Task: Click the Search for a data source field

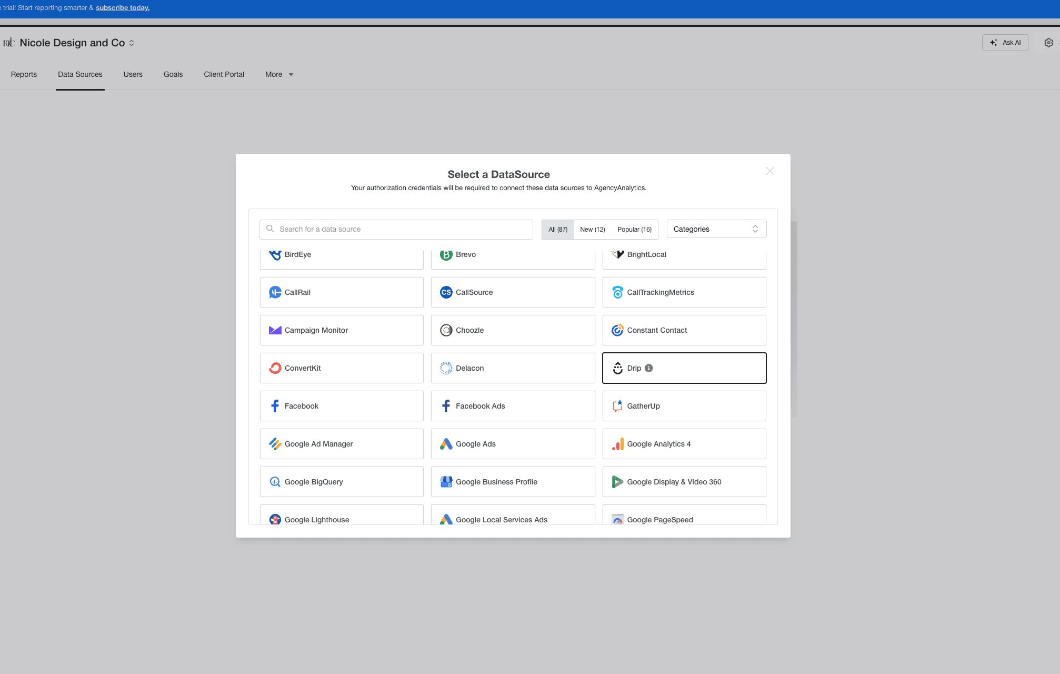Action: pos(396,229)
